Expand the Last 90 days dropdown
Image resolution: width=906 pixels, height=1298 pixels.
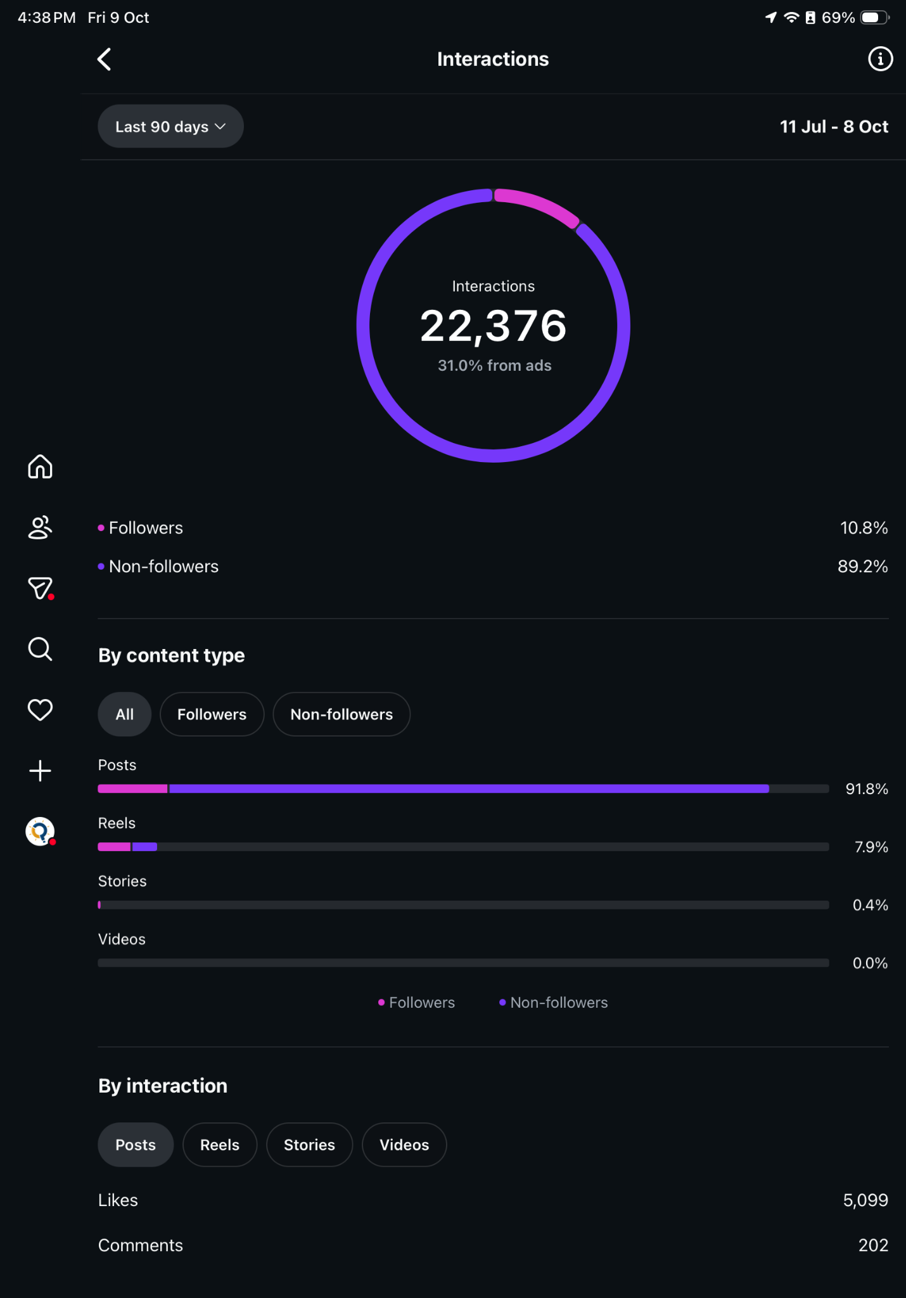tap(170, 126)
